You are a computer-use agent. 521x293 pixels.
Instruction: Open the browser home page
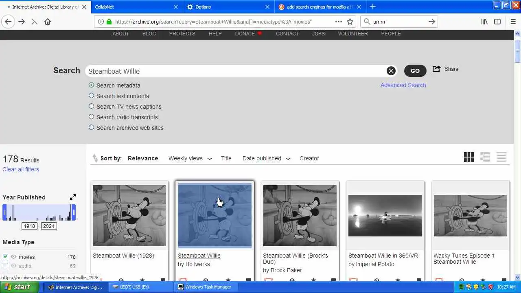coord(48,22)
